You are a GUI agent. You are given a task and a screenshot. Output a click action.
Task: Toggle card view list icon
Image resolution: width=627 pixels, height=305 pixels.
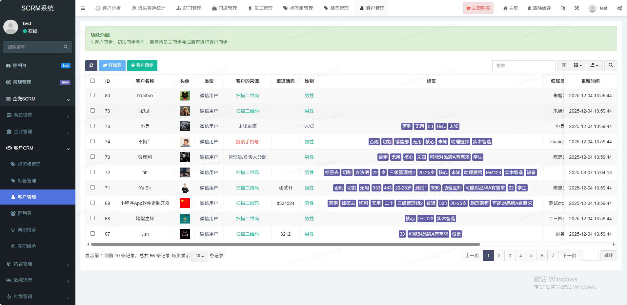[x=564, y=65]
